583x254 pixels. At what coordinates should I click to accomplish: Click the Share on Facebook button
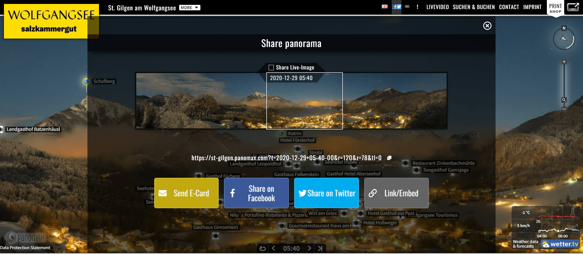[x=256, y=193]
